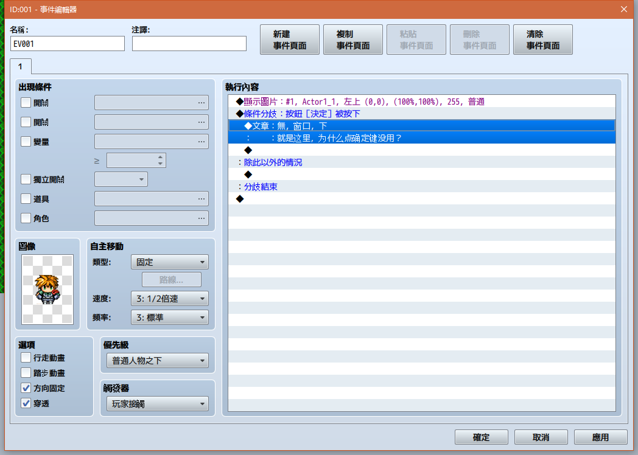Select the 分歧結束 row

(x=421, y=187)
